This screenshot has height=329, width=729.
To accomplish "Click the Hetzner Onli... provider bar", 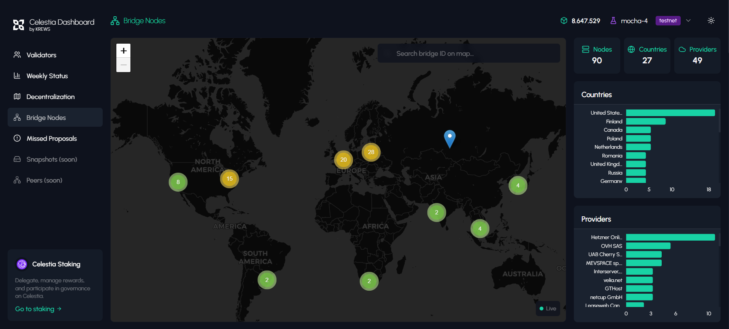I will (670, 237).
